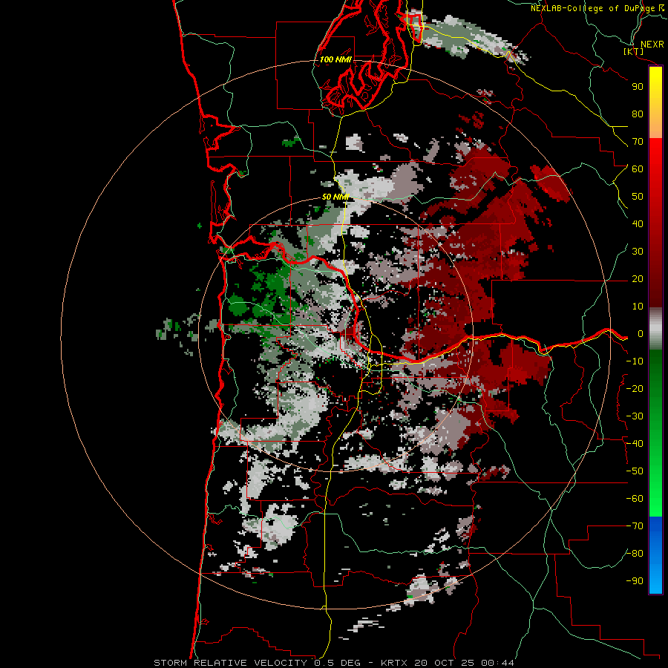The height and width of the screenshot is (668, 668).
Task: Click the -70 value on the velocity scale
Action: coord(635,526)
